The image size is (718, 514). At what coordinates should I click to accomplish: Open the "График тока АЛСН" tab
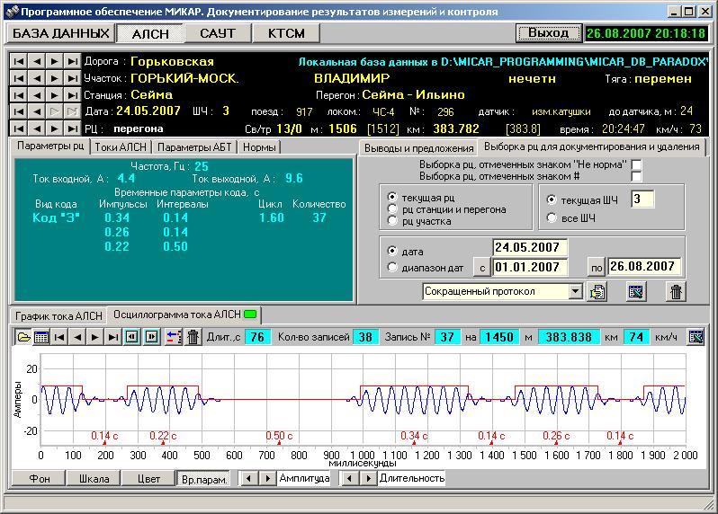coord(58,315)
